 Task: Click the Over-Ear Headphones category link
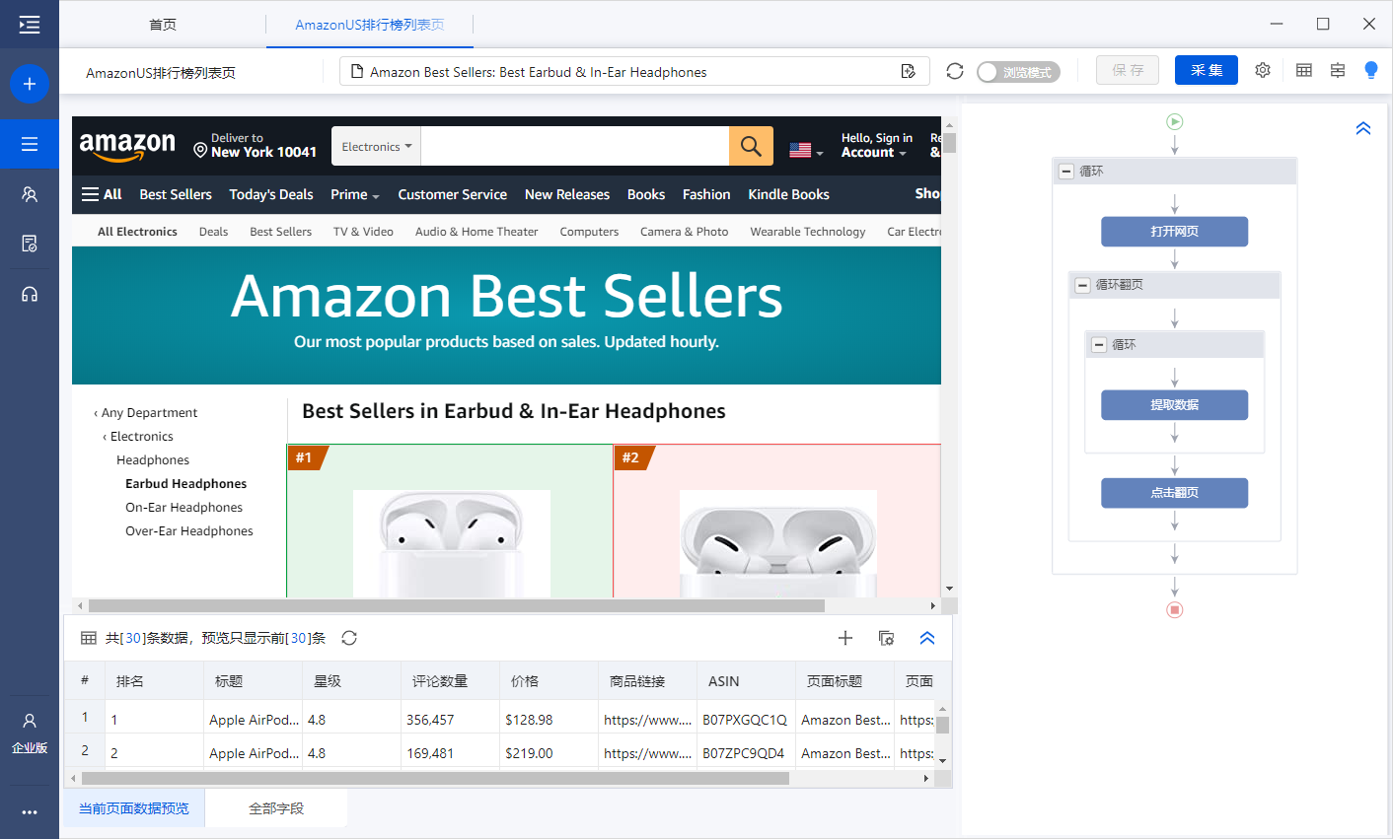point(189,531)
